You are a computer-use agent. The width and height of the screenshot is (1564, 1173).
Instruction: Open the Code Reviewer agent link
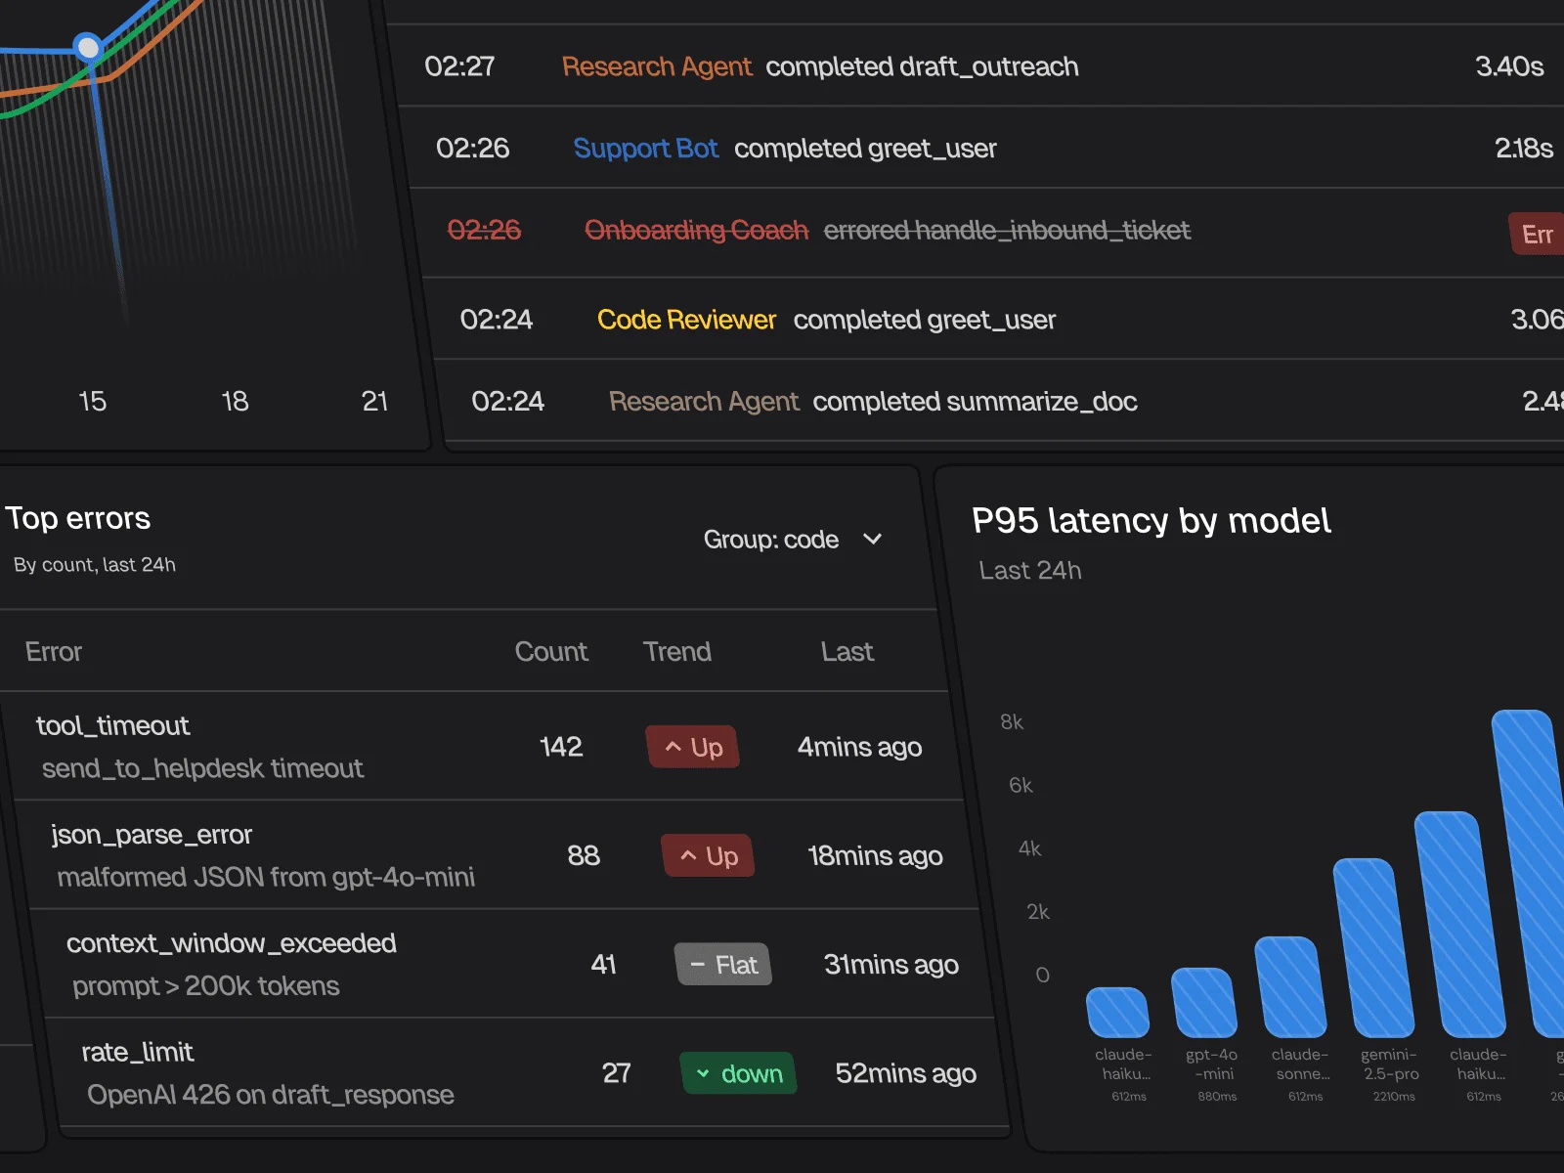pos(686,320)
